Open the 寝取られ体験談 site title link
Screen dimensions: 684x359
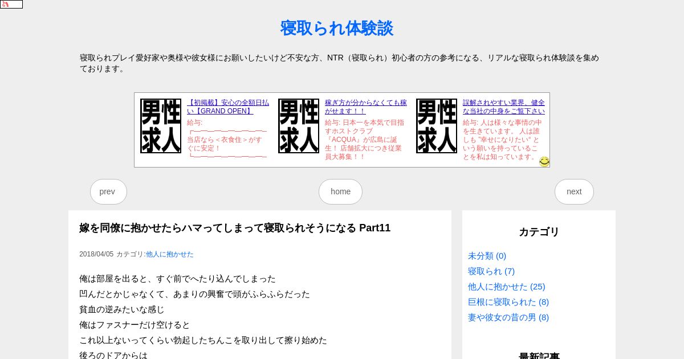(x=336, y=28)
